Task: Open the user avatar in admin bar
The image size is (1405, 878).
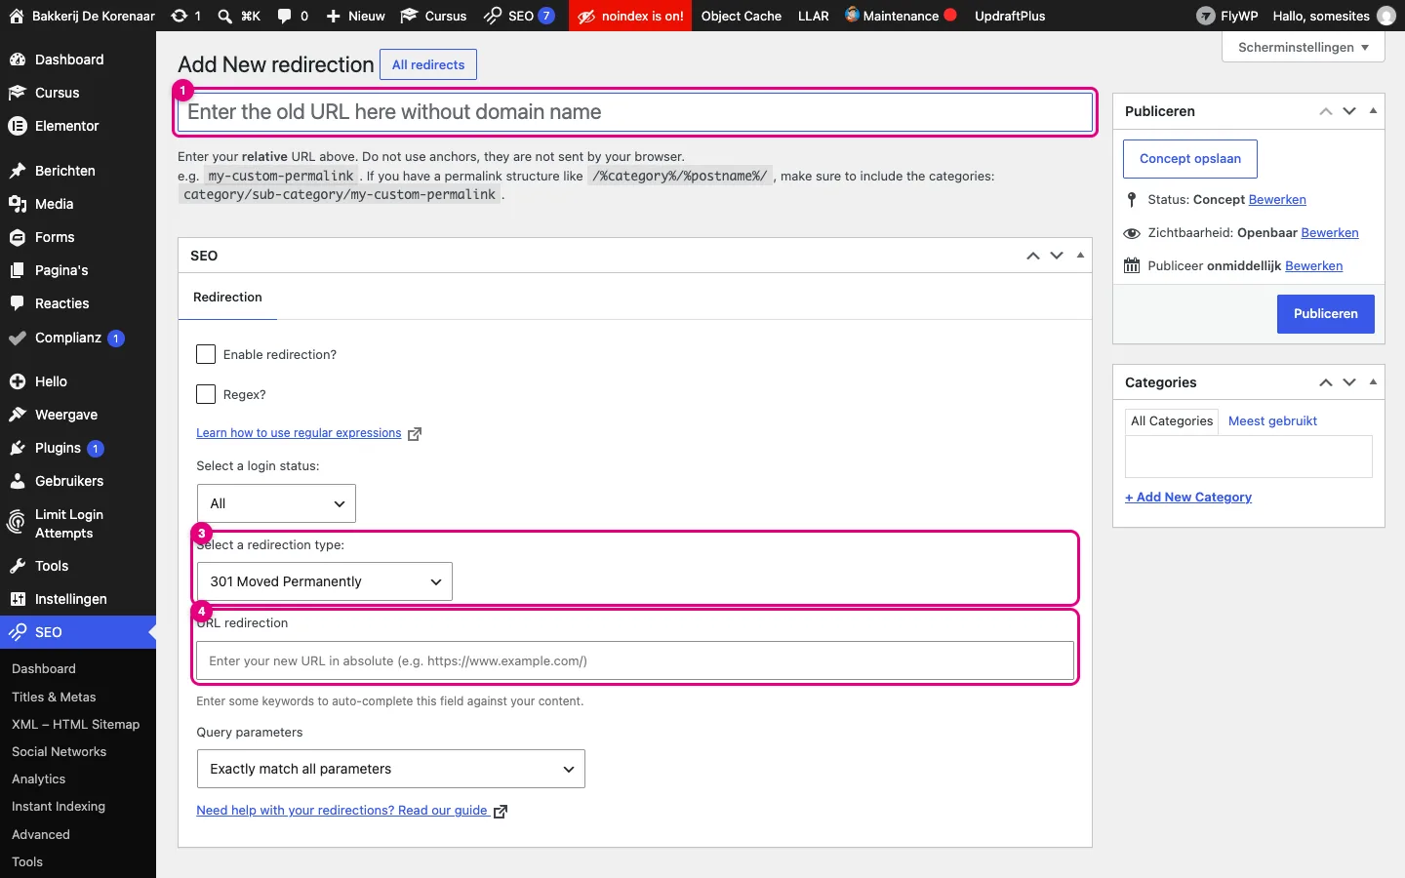Action: pyautogui.click(x=1386, y=16)
